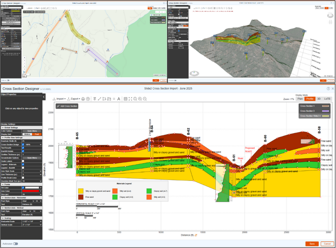
Task: Switch to 3D display mode
Action: 319,99
